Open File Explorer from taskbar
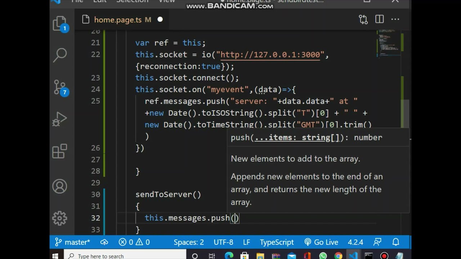 pyautogui.click(x=260, y=256)
